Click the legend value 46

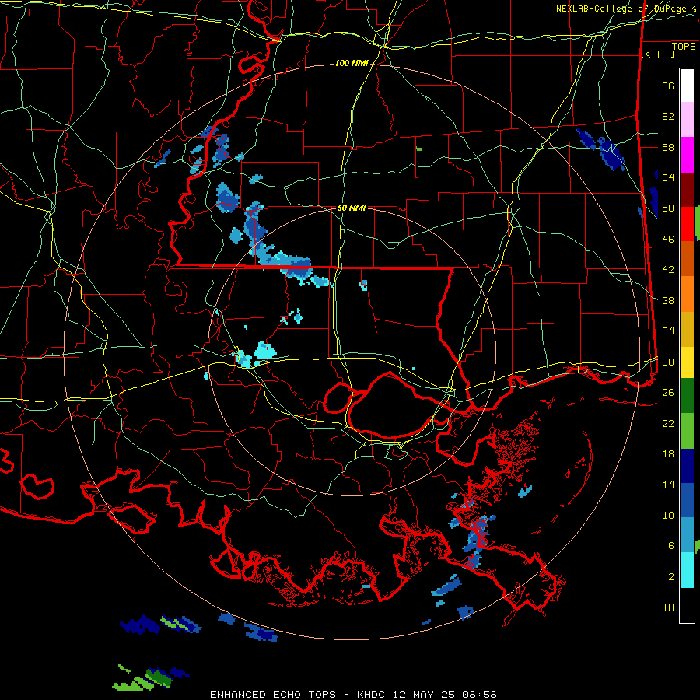tap(668, 240)
